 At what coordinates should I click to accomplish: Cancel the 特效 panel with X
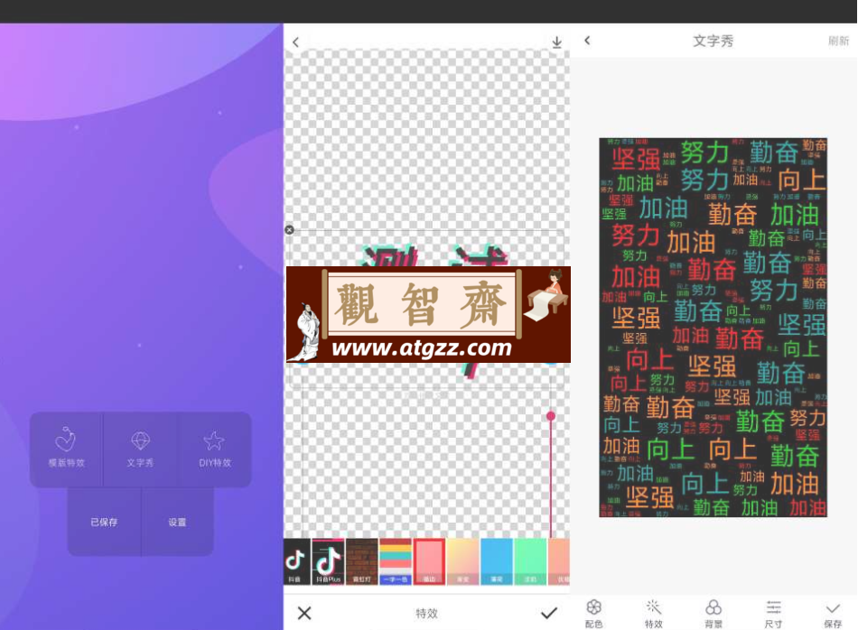304,613
